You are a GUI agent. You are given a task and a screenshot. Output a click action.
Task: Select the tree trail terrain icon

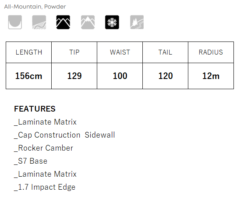pyautogui.click(x=137, y=22)
